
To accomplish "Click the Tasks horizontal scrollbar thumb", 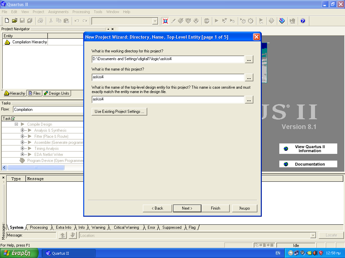I will pyautogui.click(x=36, y=167).
